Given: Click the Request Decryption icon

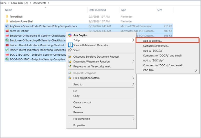Looking at the screenshot, I should click(70, 73).
